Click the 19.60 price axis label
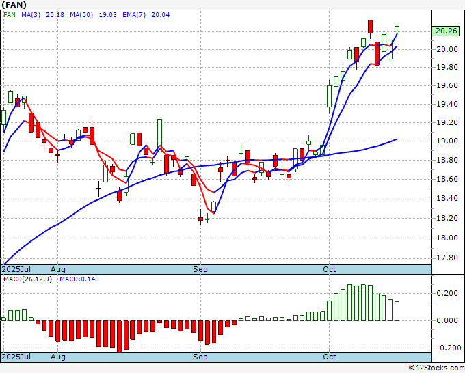The width and height of the screenshot is (465, 373). point(447,86)
